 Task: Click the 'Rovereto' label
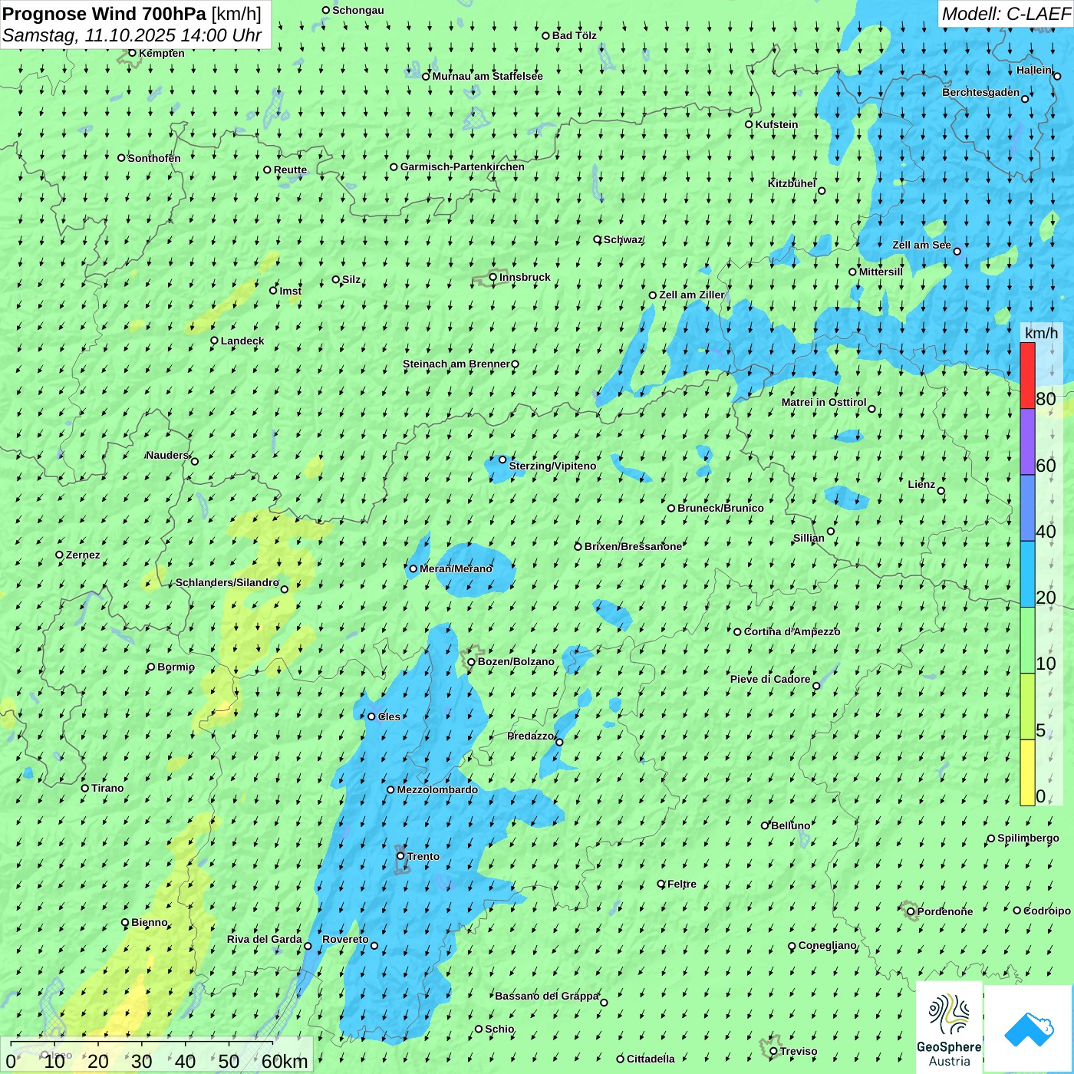345,939
